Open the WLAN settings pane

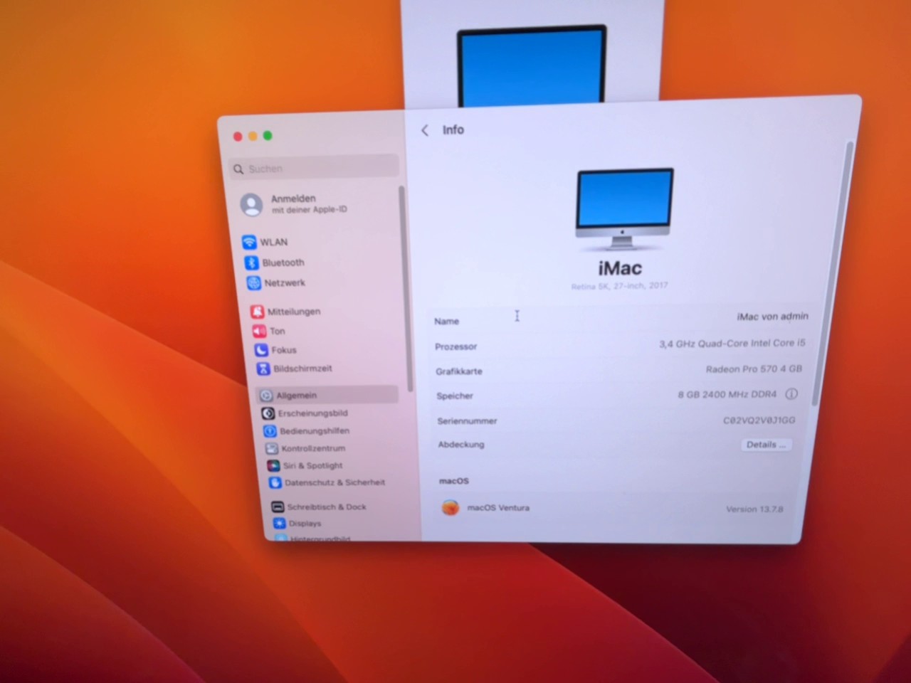(274, 243)
